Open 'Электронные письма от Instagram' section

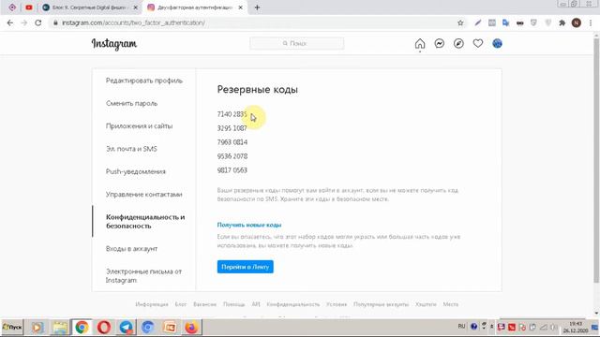click(x=143, y=276)
